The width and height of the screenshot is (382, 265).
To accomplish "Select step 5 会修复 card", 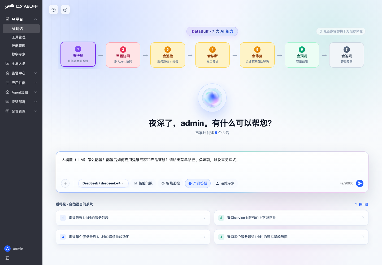I will coord(257,55).
